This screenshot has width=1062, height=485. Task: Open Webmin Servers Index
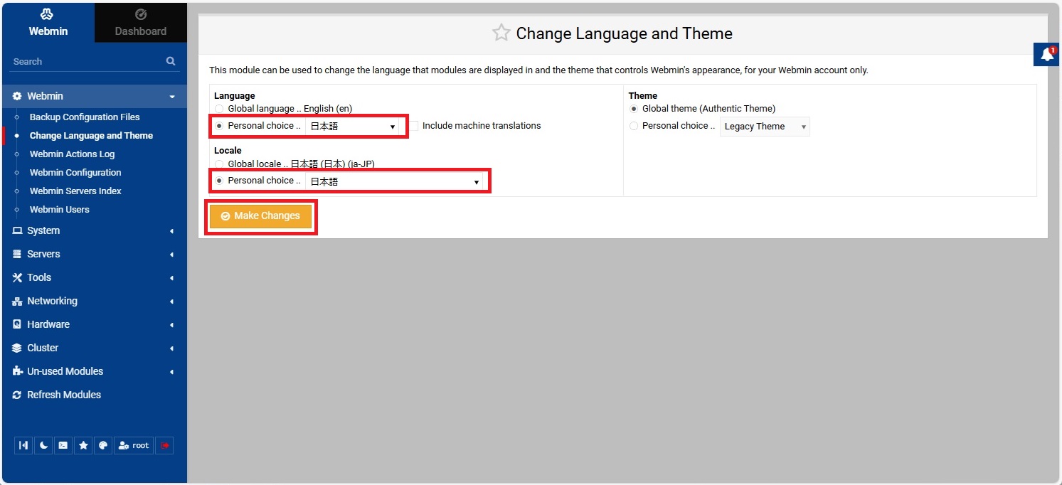click(x=75, y=191)
